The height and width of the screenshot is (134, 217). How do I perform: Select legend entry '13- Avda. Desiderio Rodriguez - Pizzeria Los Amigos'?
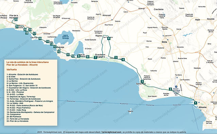pyautogui.click(x=30, y=101)
